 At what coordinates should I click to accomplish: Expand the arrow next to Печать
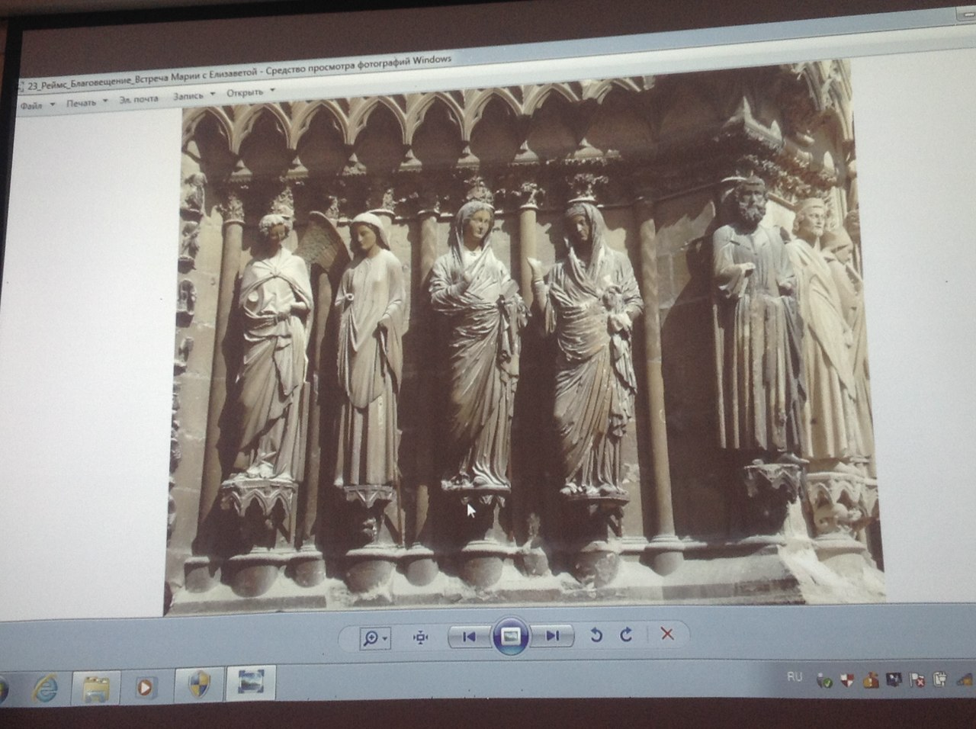(105, 101)
